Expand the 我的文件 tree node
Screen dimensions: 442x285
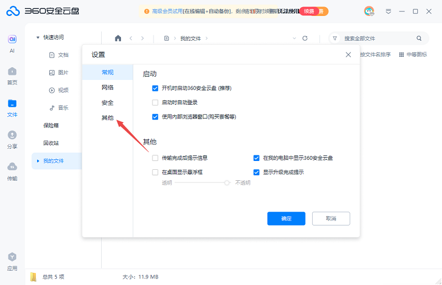point(38,161)
